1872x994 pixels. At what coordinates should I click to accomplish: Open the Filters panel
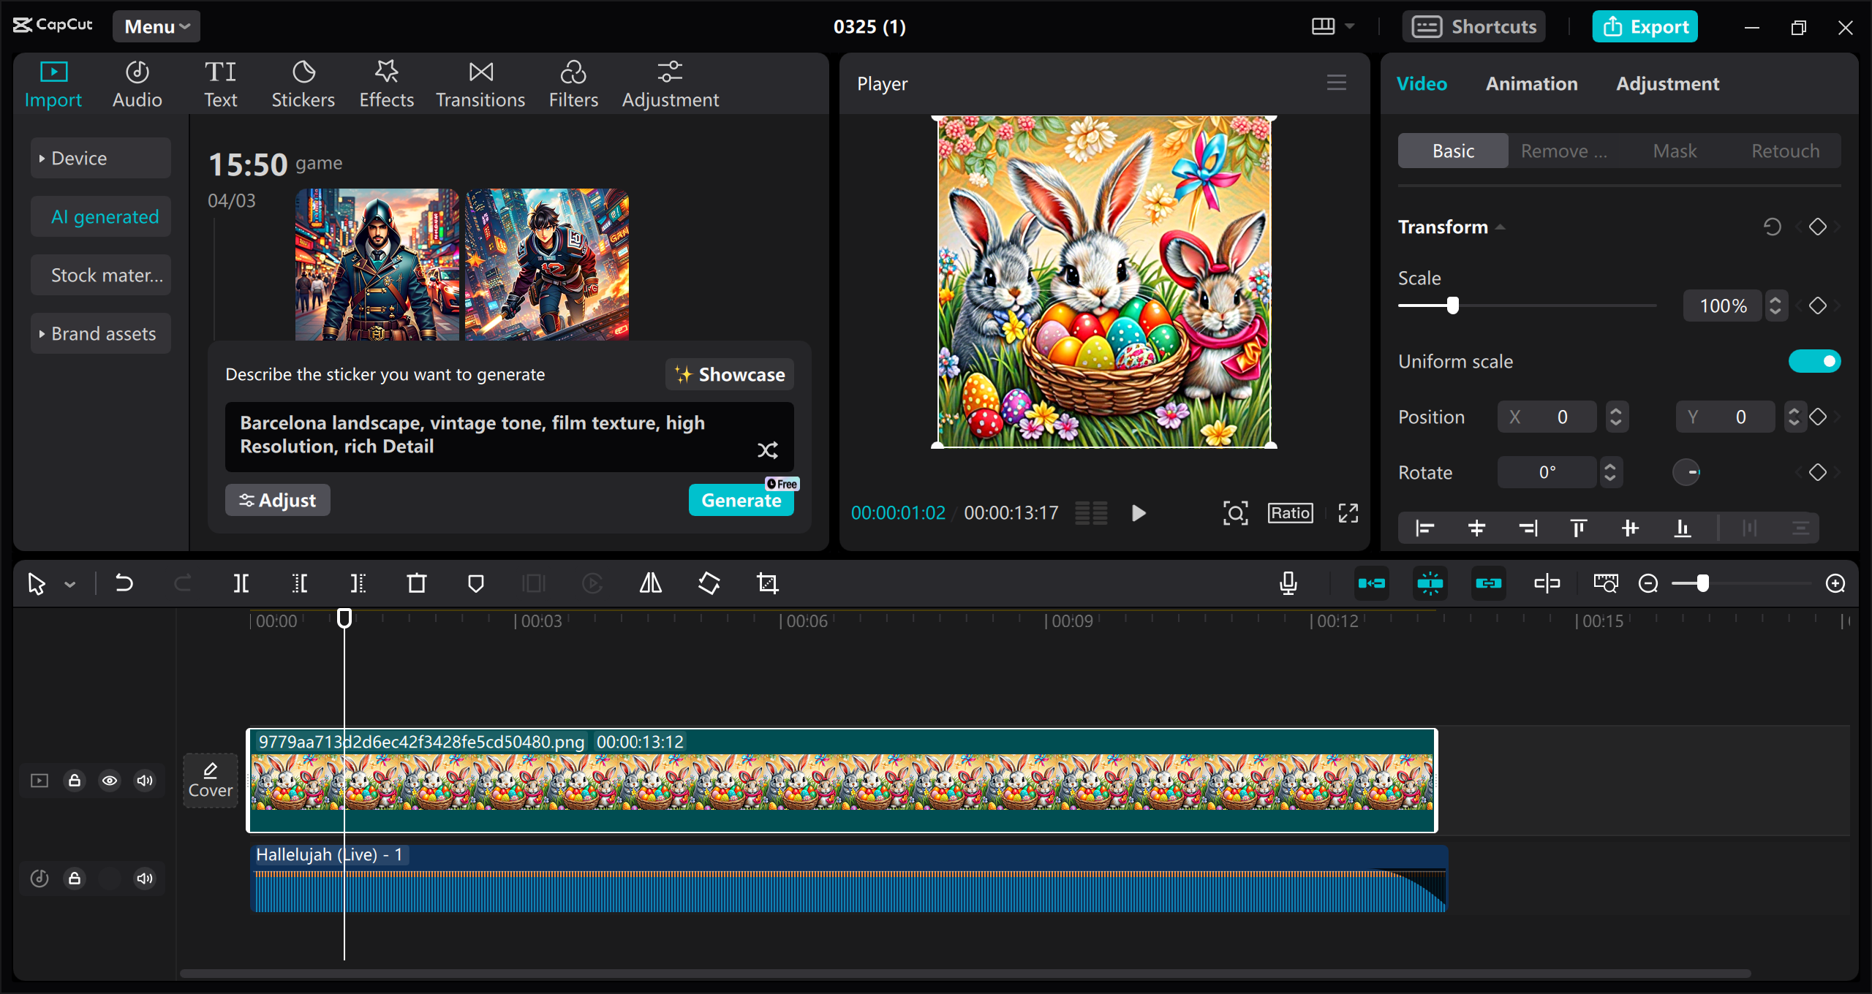(x=573, y=83)
